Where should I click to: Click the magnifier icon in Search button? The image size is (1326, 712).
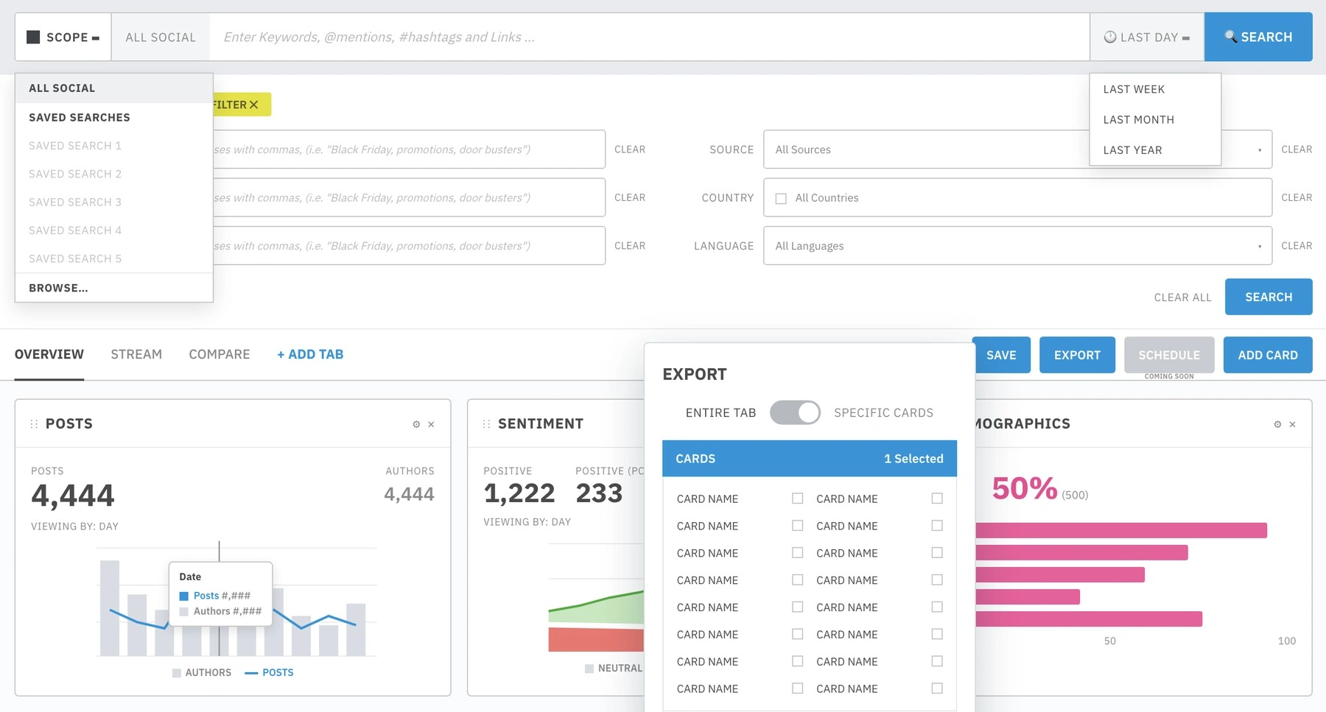[1230, 36]
